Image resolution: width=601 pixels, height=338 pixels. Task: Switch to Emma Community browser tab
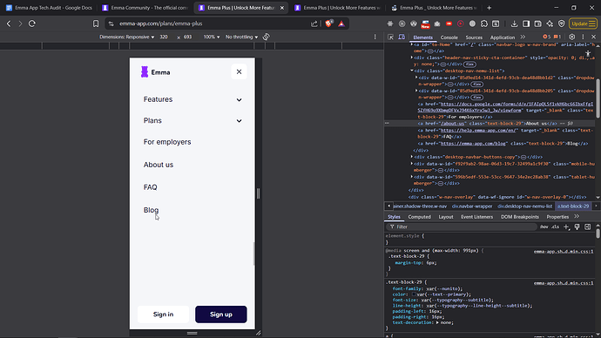coord(145,8)
